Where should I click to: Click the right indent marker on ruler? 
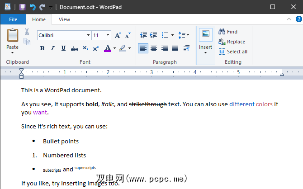282,73
